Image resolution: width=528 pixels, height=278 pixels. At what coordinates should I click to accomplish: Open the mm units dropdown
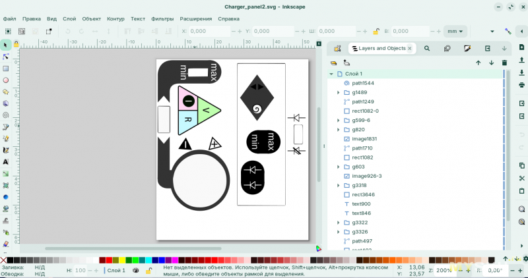point(455,31)
